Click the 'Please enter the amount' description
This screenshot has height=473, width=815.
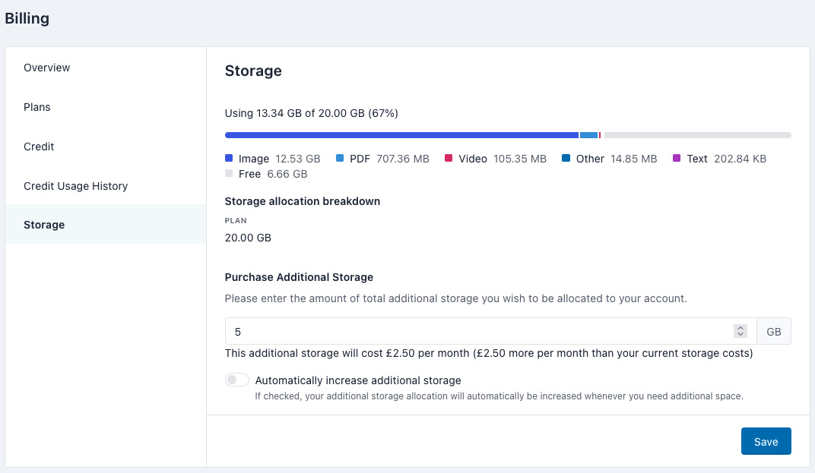(x=456, y=298)
